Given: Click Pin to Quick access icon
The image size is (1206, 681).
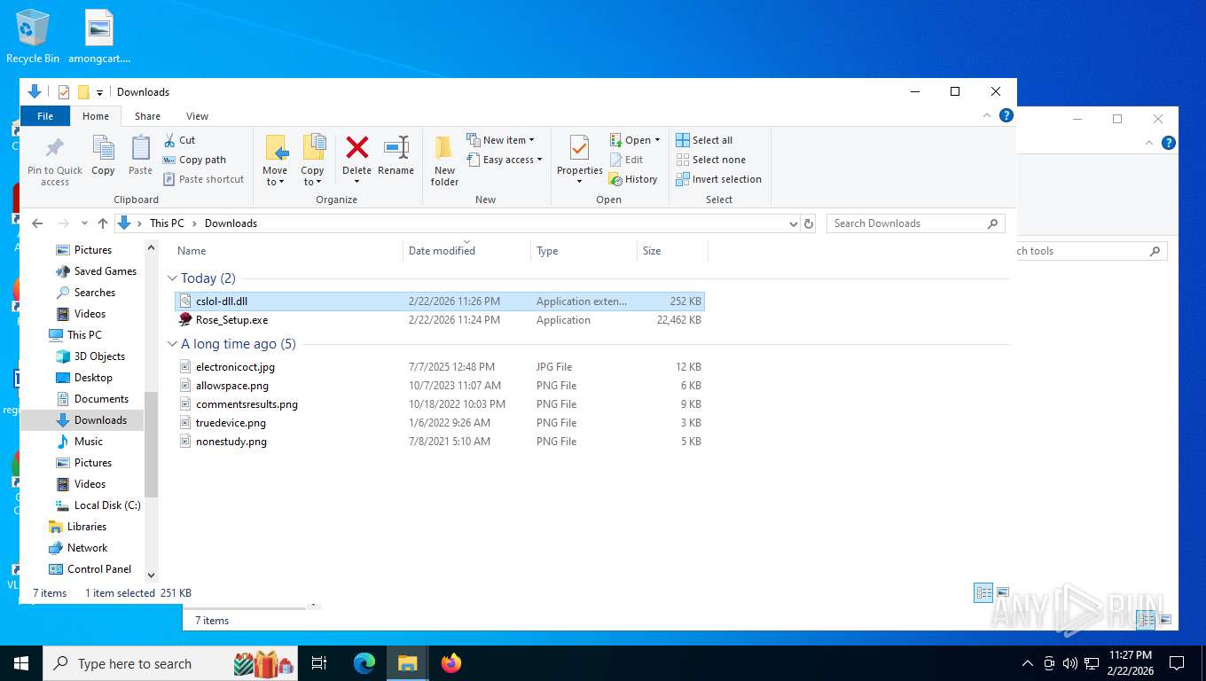Looking at the screenshot, I should pos(54,160).
